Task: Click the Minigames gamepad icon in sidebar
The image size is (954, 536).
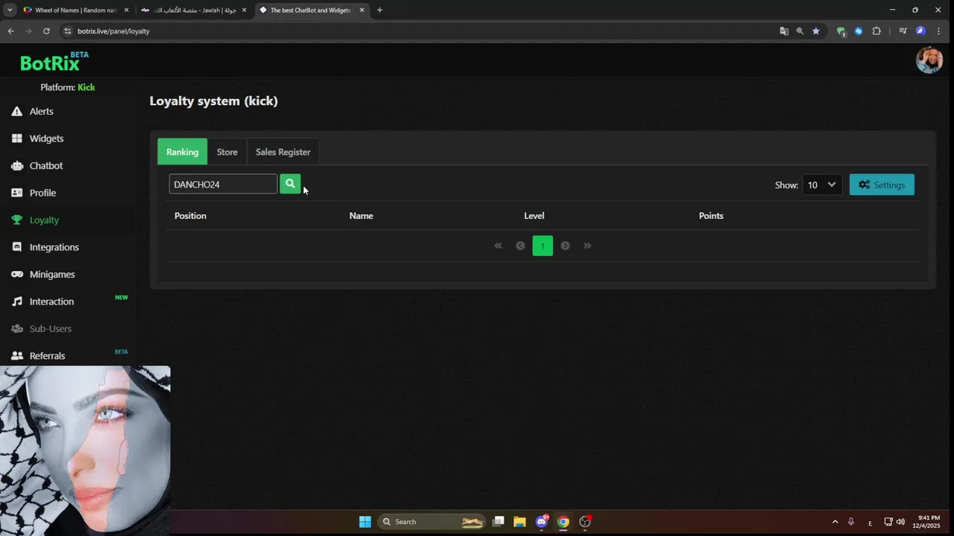Action: click(x=16, y=274)
